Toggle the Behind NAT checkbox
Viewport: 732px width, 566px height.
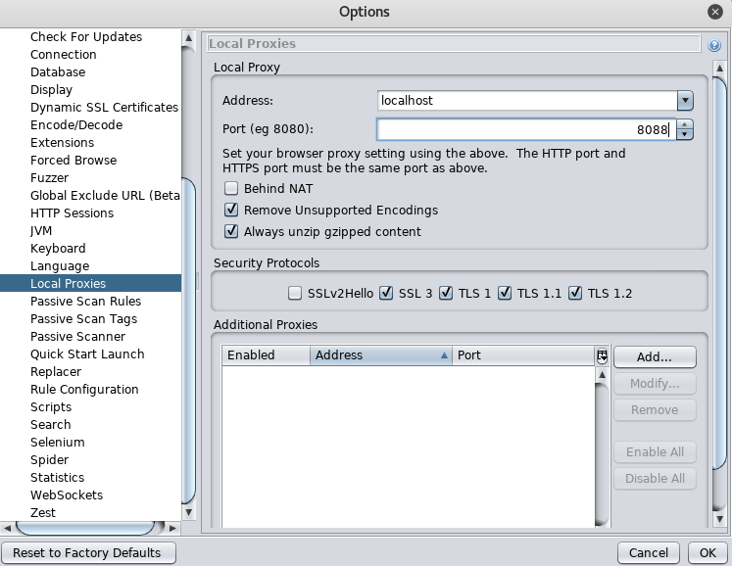(231, 189)
